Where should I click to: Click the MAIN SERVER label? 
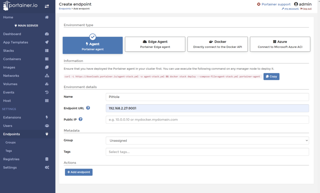(28, 26)
